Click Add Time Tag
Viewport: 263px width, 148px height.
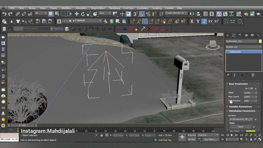tap(165, 140)
